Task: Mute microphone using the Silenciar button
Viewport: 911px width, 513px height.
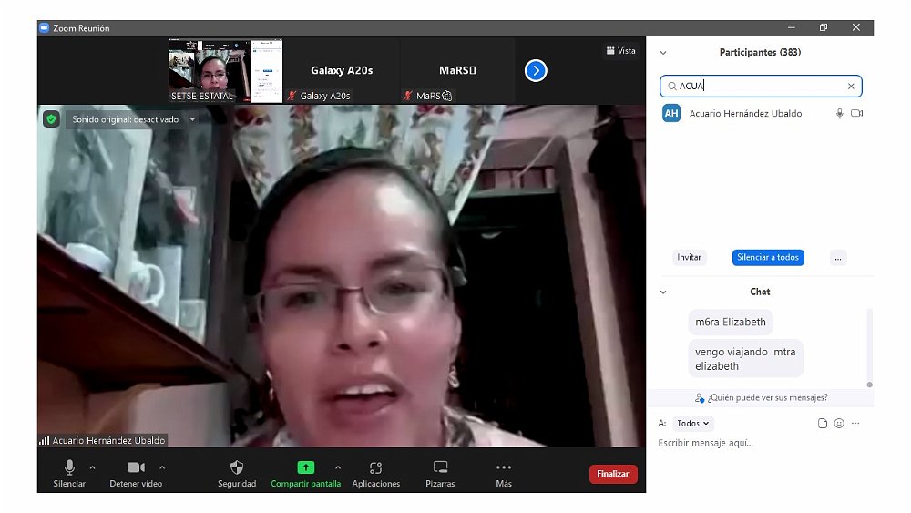Action: 69,467
